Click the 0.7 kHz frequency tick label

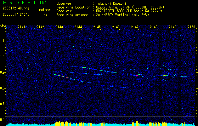[x=3, y=104]
